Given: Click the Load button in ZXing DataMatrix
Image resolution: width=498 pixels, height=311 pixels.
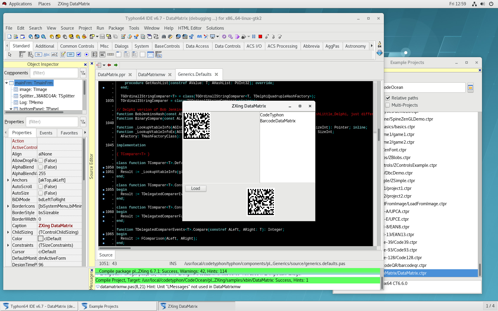Looking at the screenshot, I should point(196,188).
